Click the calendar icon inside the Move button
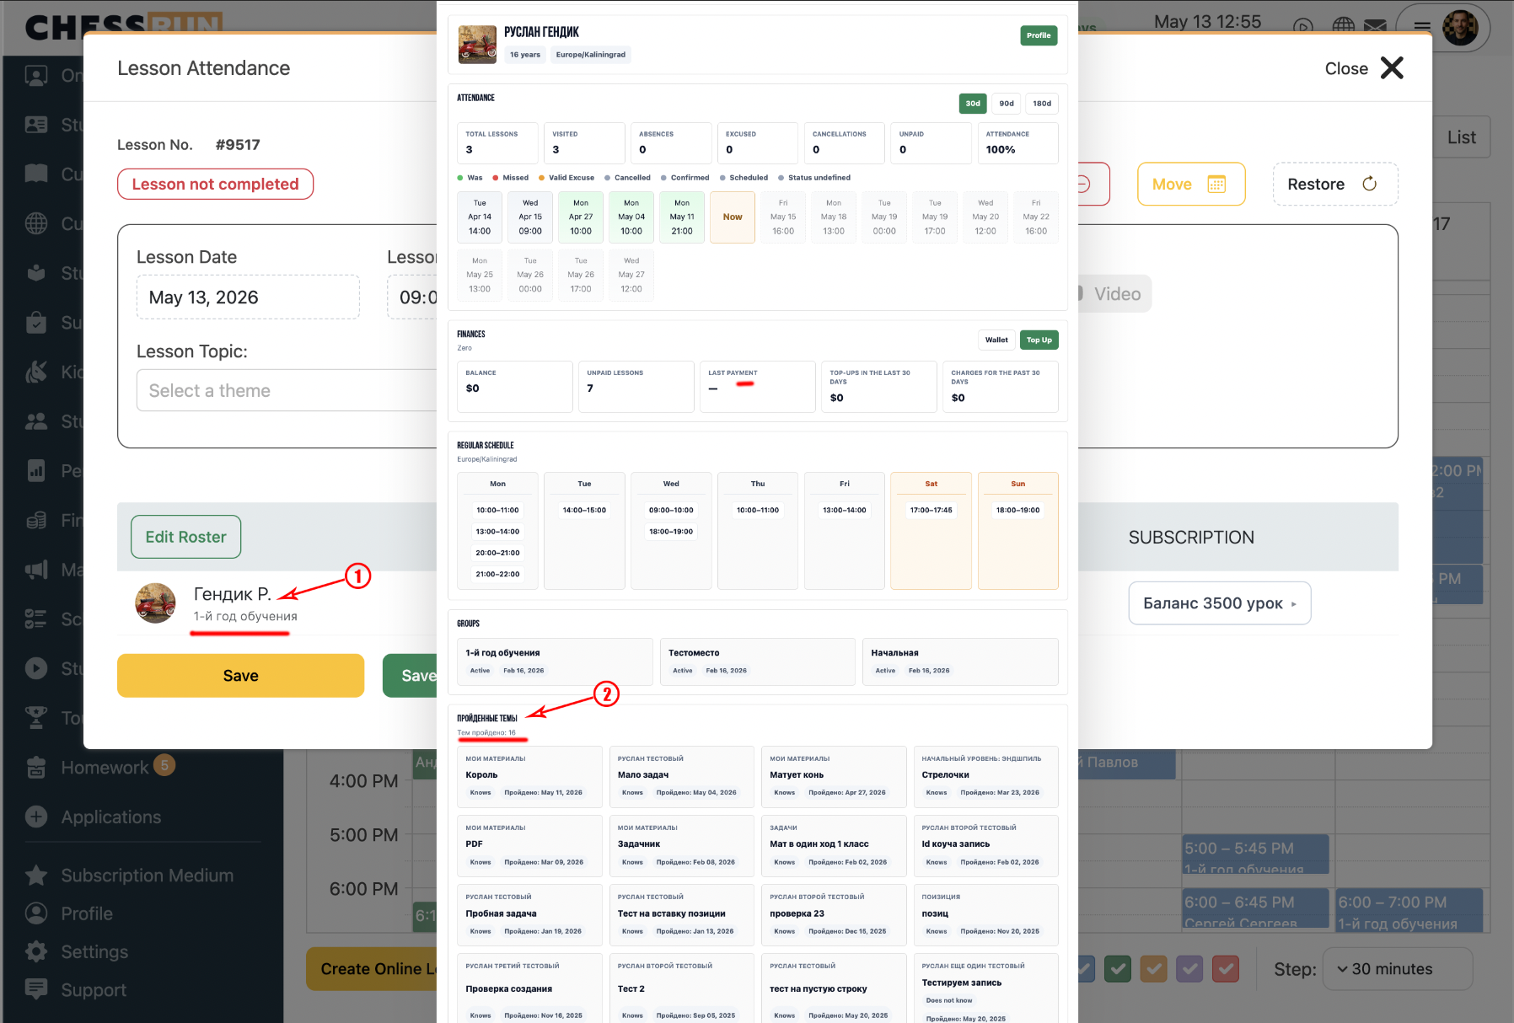The width and height of the screenshot is (1514, 1023). 1216,184
